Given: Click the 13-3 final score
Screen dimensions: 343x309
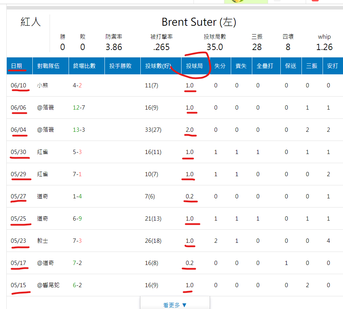Looking at the screenshot, I should pyautogui.click(x=79, y=130).
